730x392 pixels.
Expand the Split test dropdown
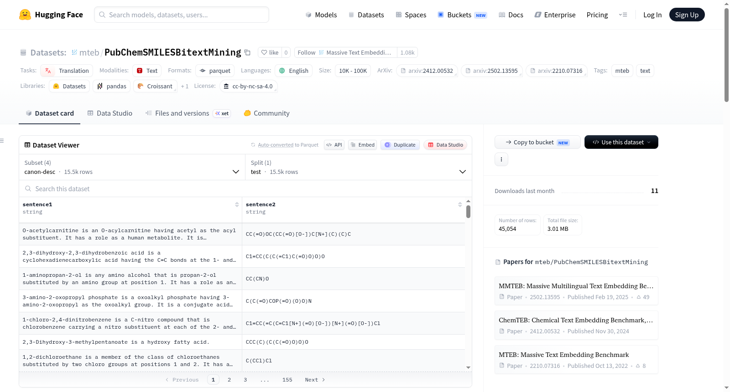tap(359, 167)
